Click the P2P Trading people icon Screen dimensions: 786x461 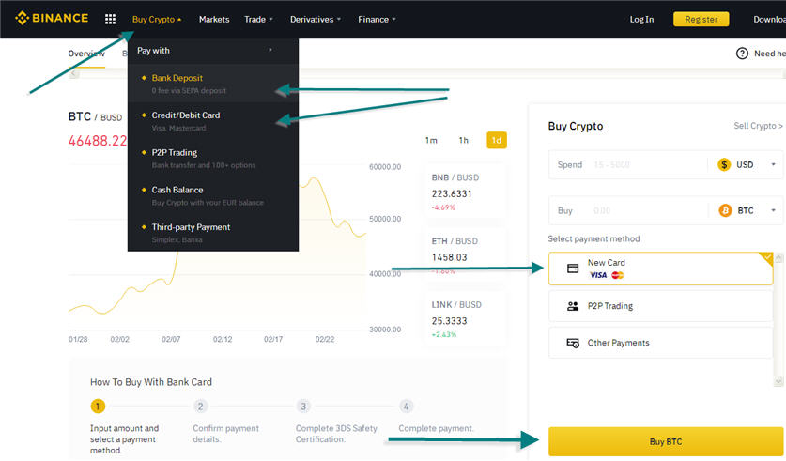[573, 306]
